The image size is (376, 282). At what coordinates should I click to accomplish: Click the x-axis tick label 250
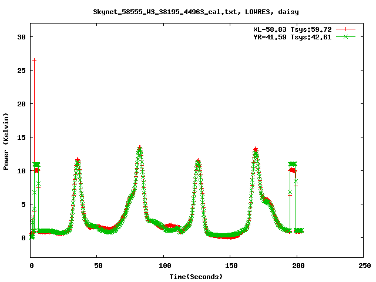(364, 266)
